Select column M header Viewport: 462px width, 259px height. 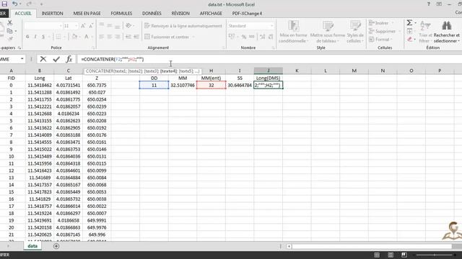(354, 71)
